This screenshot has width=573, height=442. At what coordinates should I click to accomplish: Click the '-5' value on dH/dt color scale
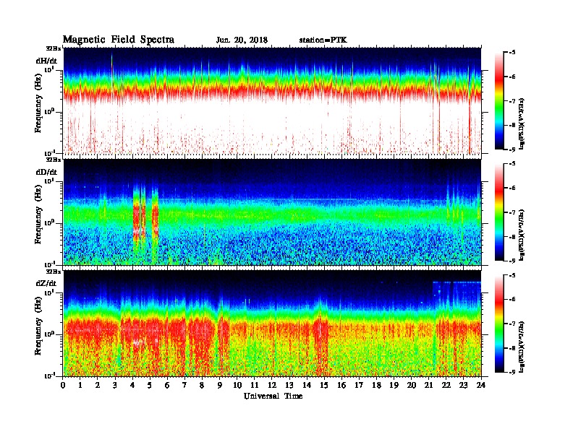(512, 52)
